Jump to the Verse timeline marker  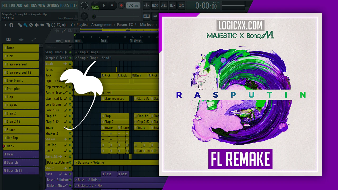[137, 41]
